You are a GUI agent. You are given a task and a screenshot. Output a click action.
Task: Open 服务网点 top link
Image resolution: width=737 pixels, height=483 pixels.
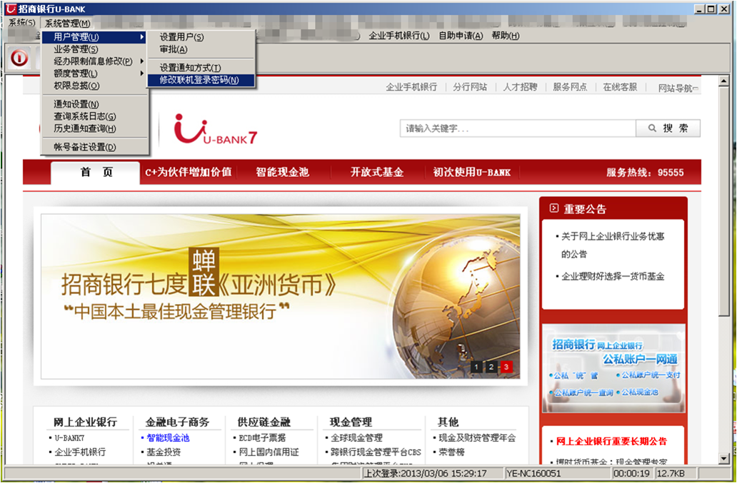pyautogui.click(x=570, y=87)
